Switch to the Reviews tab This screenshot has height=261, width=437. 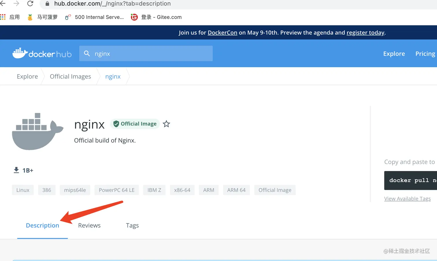coord(89,226)
